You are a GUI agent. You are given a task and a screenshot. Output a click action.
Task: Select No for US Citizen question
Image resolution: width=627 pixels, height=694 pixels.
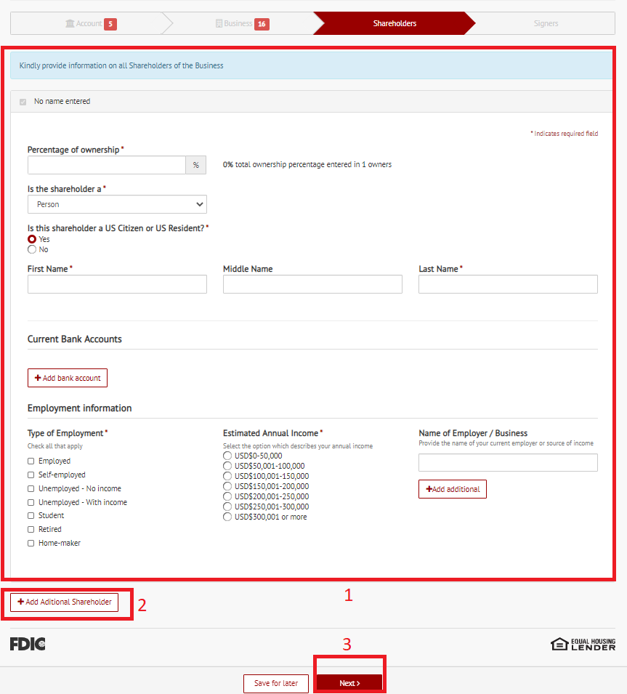click(x=32, y=249)
